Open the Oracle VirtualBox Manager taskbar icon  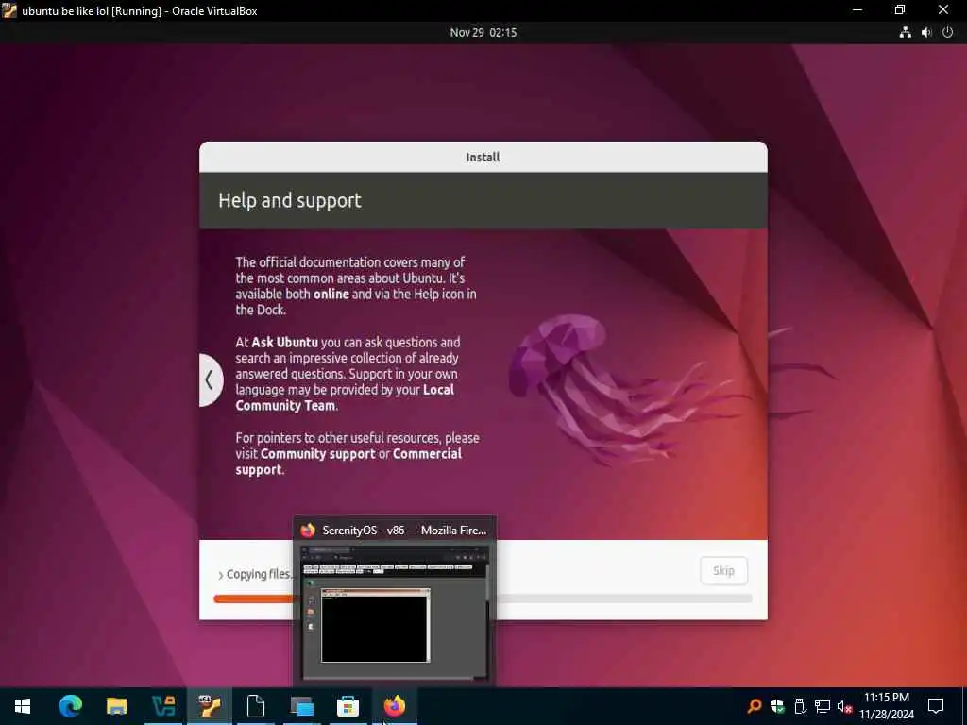pos(163,706)
